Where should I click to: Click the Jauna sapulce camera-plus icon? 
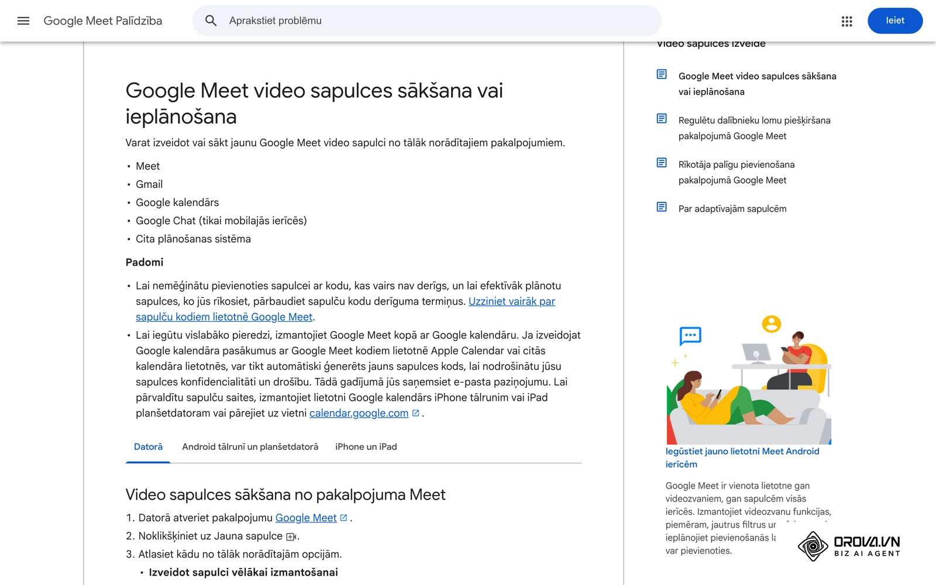[x=291, y=536]
